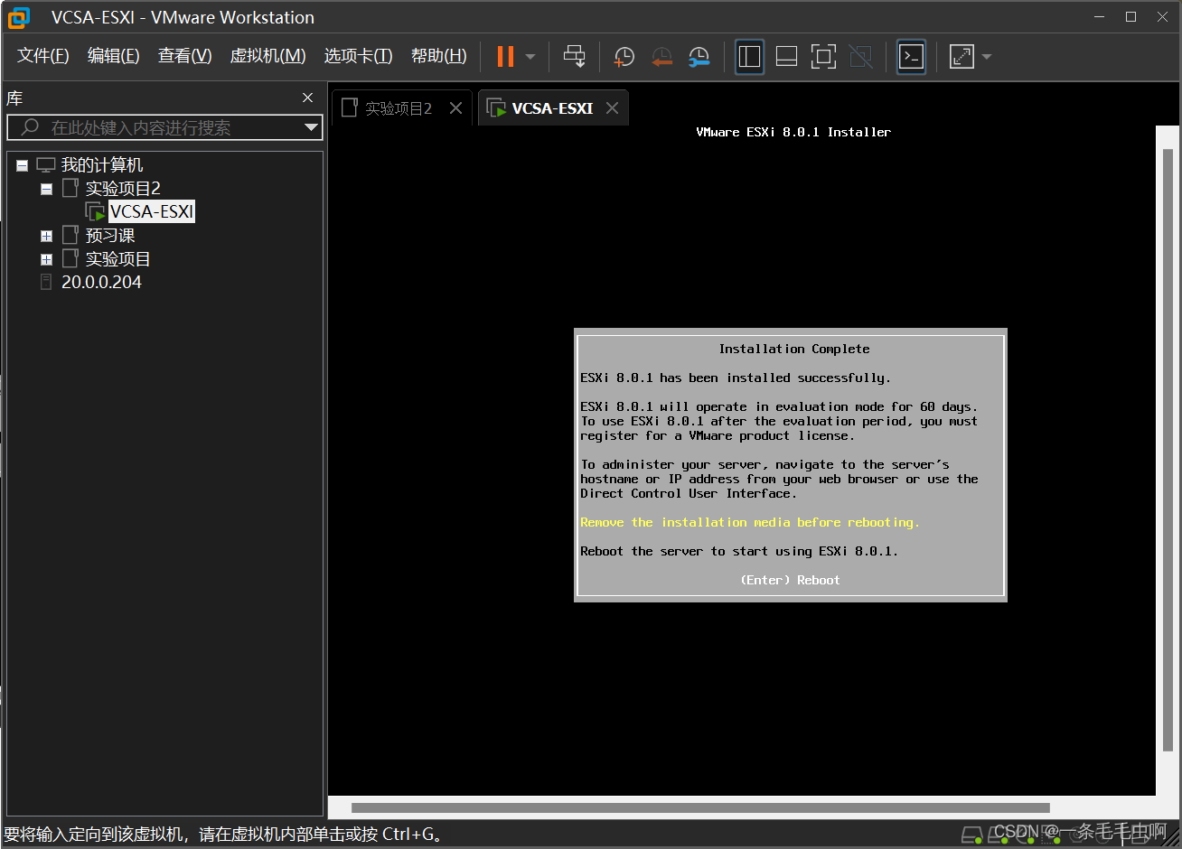Click the Unity mode toolbar icon
The height and width of the screenshot is (849, 1182).
(x=861, y=57)
